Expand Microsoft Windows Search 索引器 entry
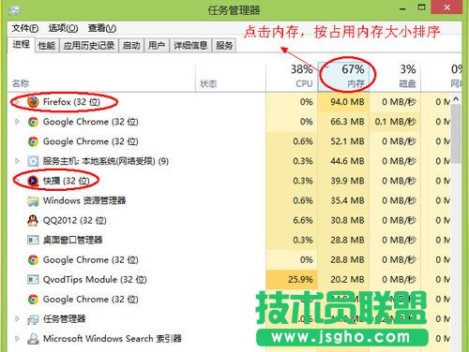469x352 pixels. point(17,339)
